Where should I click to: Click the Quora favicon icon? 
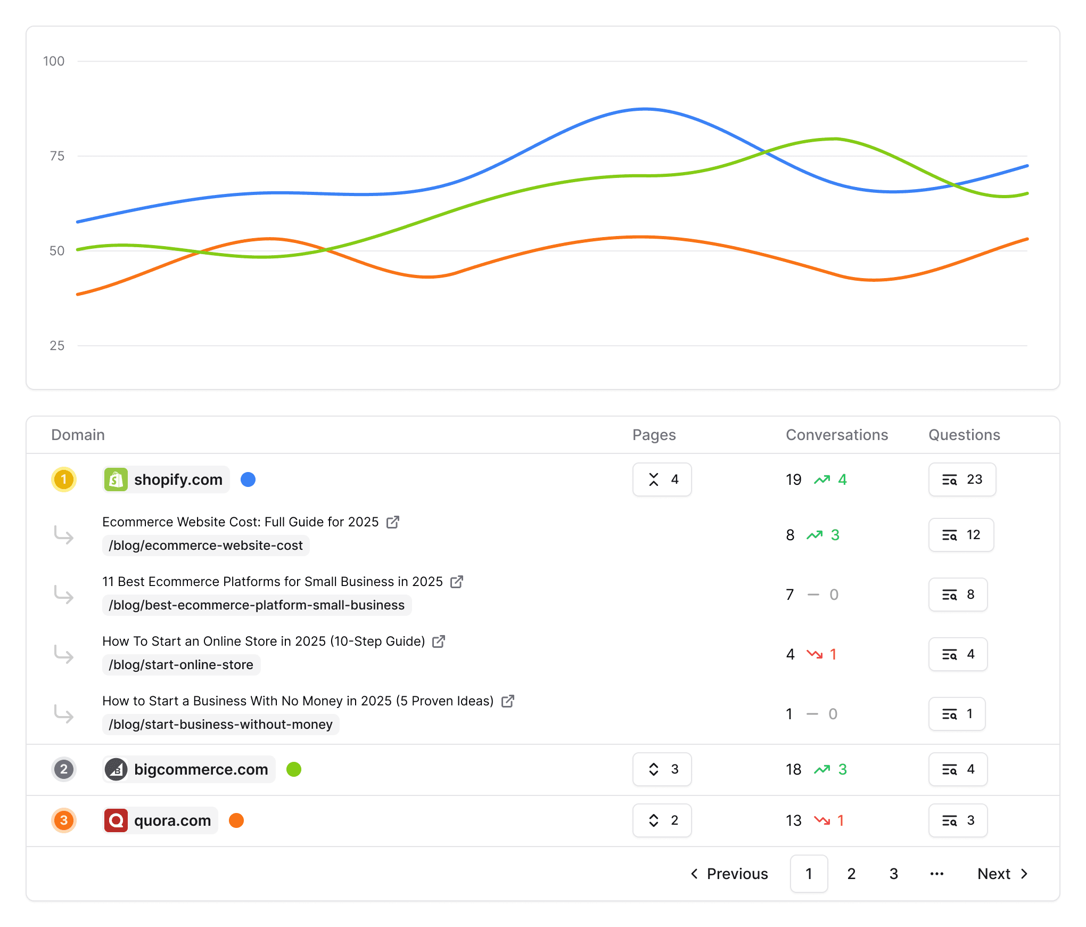[116, 820]
